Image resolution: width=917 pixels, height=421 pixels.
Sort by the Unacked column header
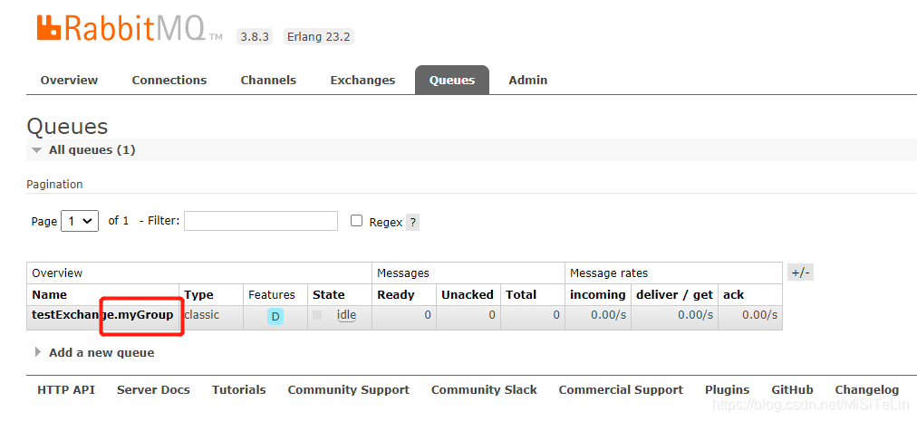[468, 295]
